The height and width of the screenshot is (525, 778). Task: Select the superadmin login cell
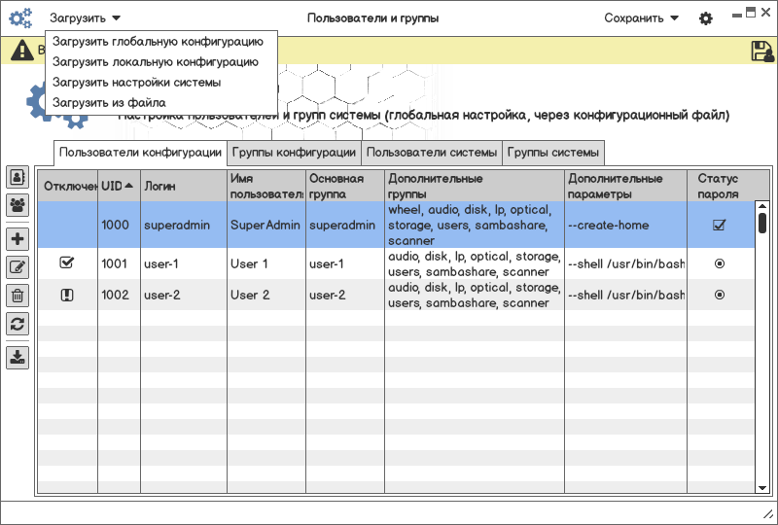pos(184,225)
